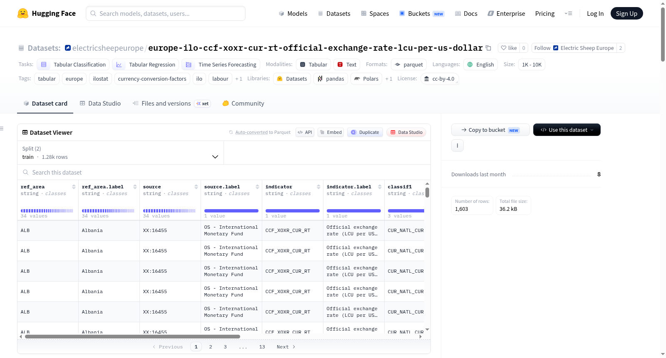Toggle the left sidebar hamburger icon

(2, 128)
